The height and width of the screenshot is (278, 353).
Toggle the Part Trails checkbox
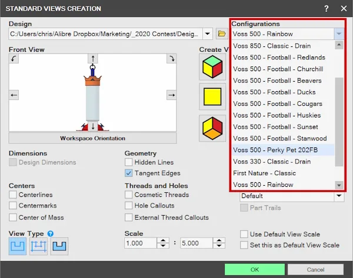coord(244,207)
